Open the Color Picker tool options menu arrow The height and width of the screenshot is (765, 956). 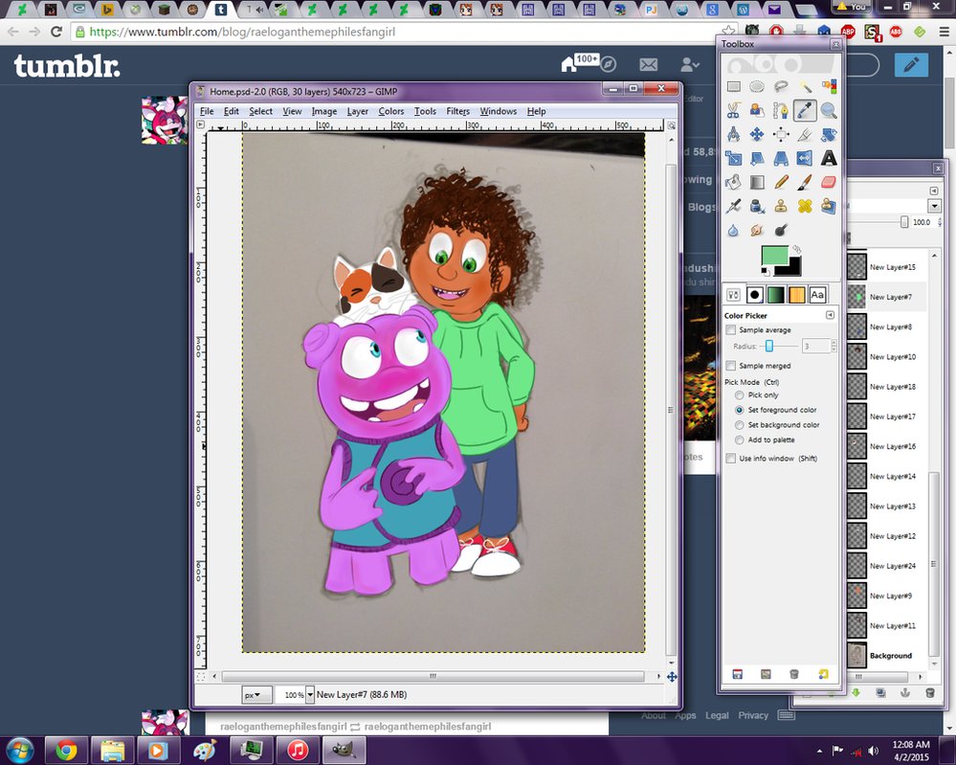pos(830,315)
